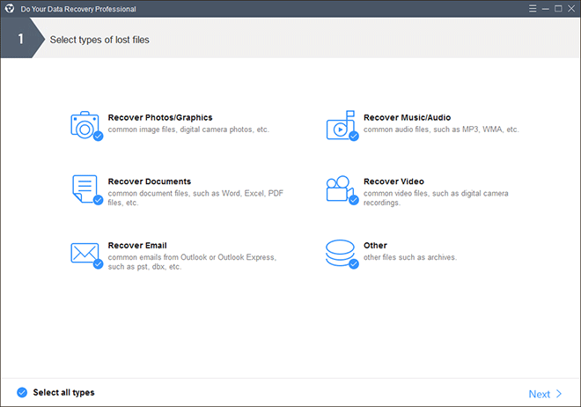Click 'common emails from Outlook' description
This screenshot has height=407, width=581.
pyautogui.click(x=192, y=262)
